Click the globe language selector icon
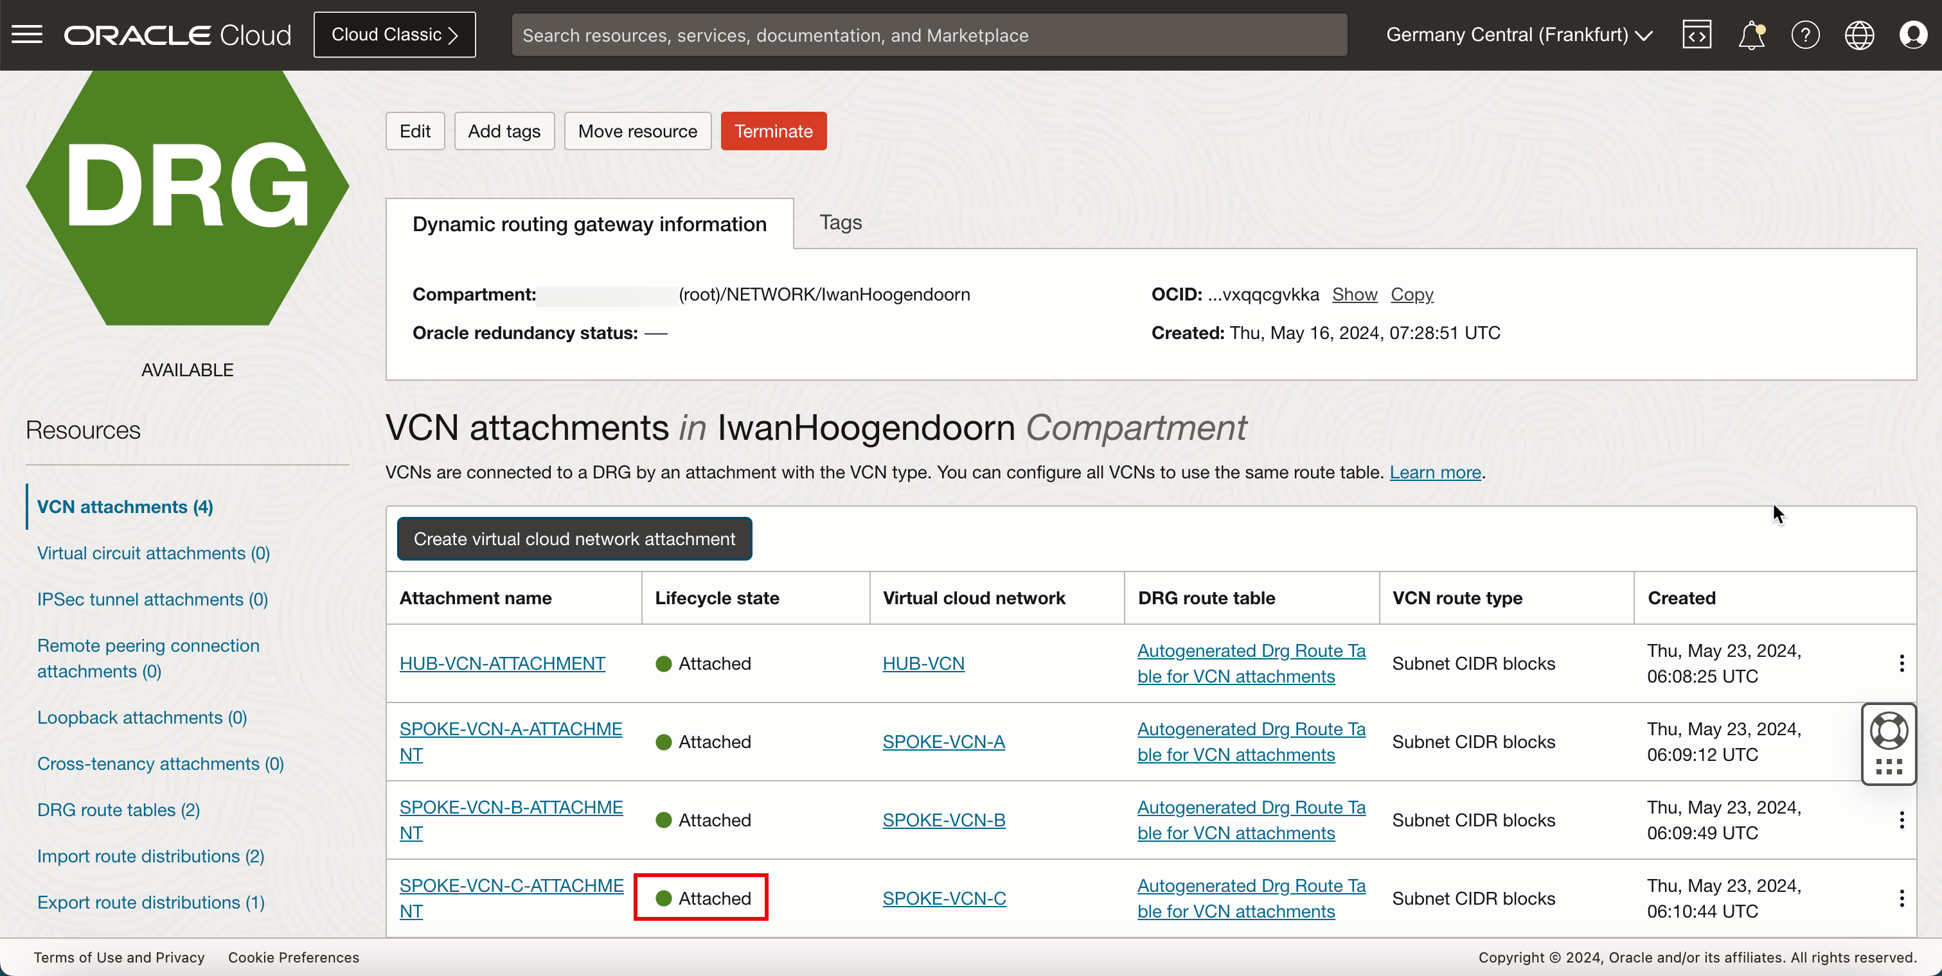The image size is (1942, 976). tap(1859, 35)
